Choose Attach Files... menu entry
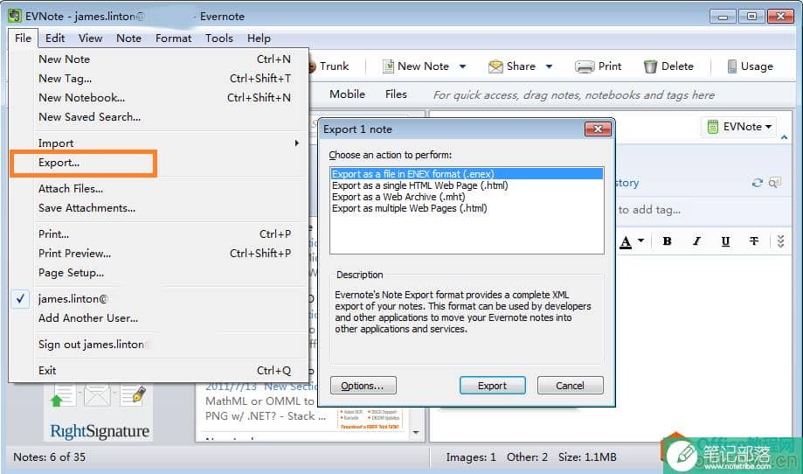803x474 pixels. 159,189
